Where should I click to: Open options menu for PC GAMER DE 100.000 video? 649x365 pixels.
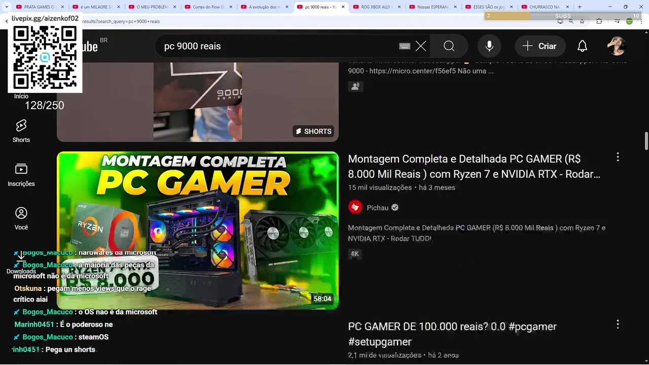(x=618, y=324)
